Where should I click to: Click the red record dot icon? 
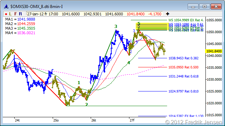[6, 14]
